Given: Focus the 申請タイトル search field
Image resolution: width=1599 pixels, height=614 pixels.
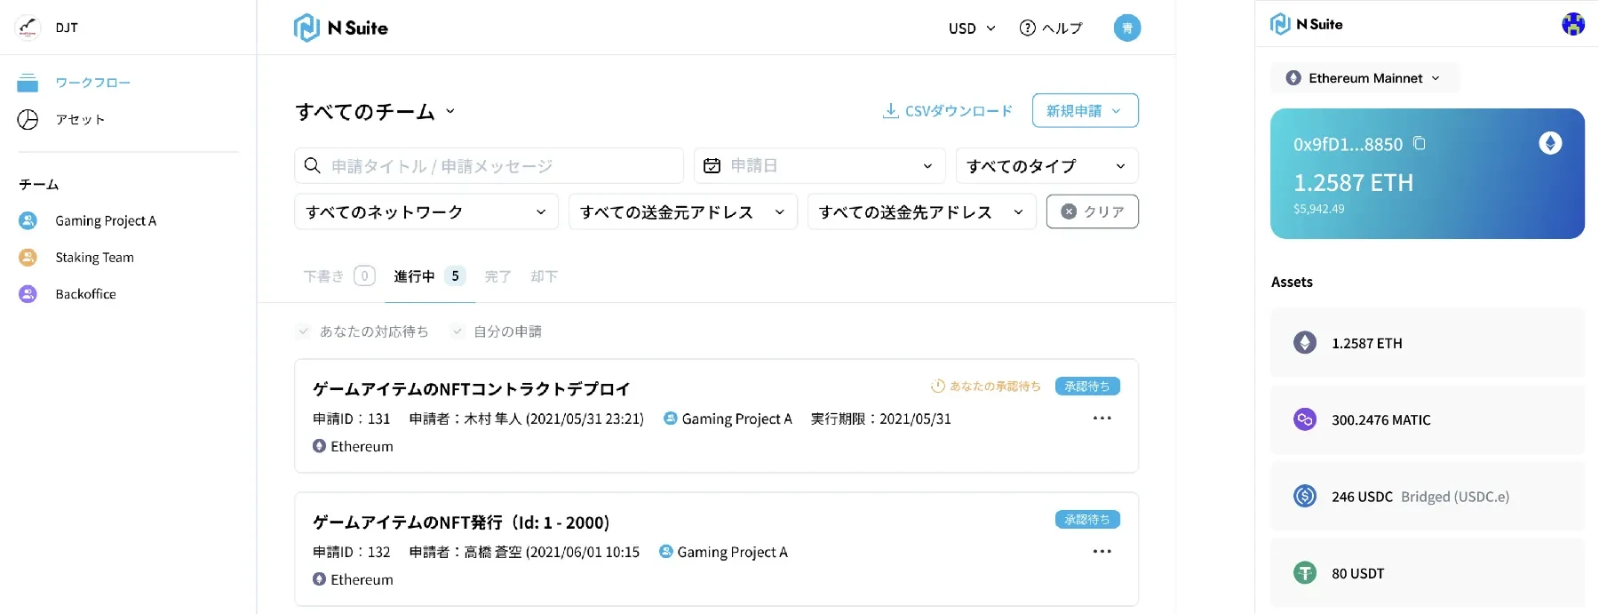Looking at the screenshot, I should [x=489, y=165].
